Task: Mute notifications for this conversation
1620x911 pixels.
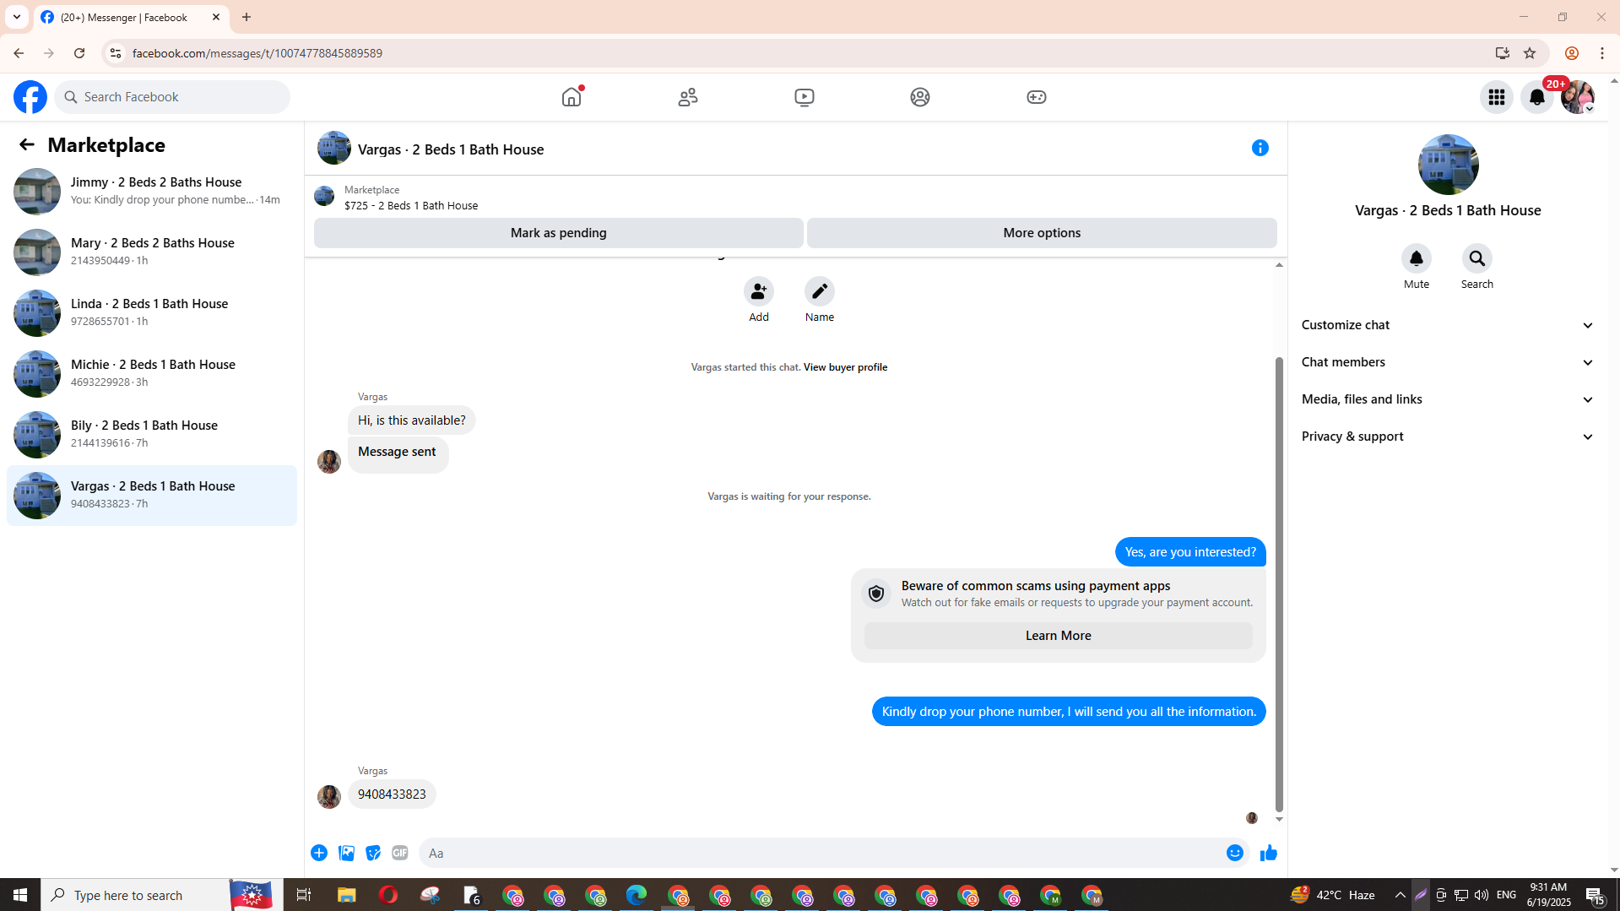Action: click(1417, 258)
